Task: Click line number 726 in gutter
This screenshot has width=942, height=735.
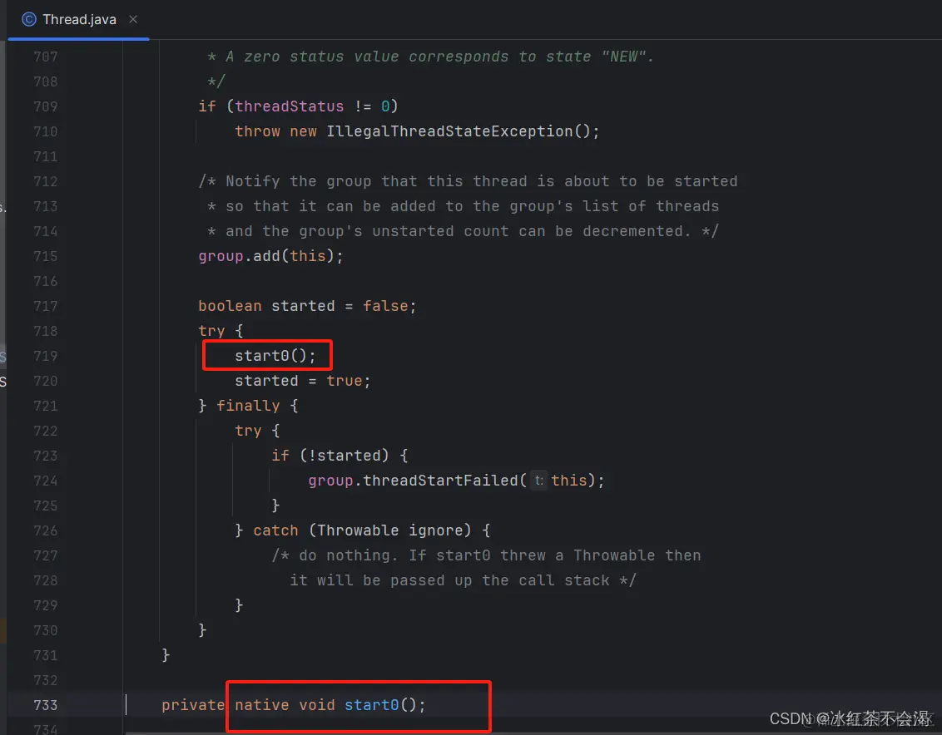Action: 46,530
